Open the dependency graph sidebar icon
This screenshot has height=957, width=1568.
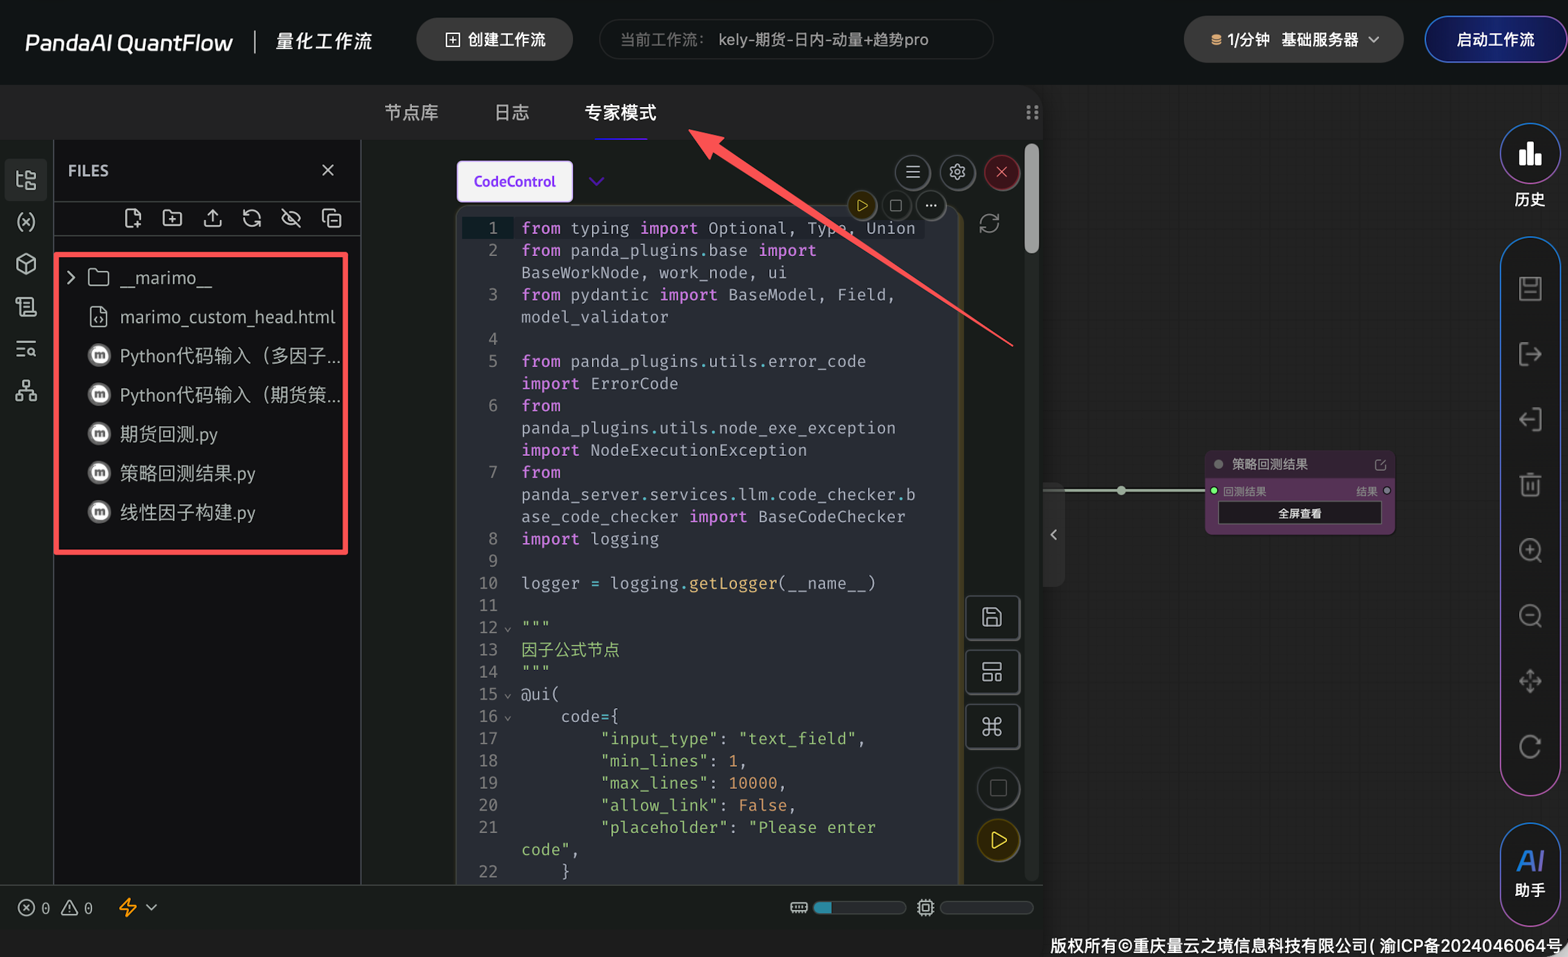26,391
